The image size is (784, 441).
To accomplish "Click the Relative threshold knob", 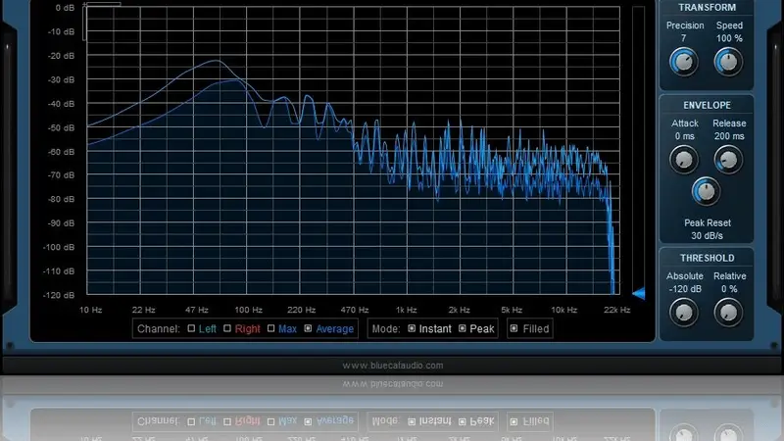I will (x=728, y=313).
